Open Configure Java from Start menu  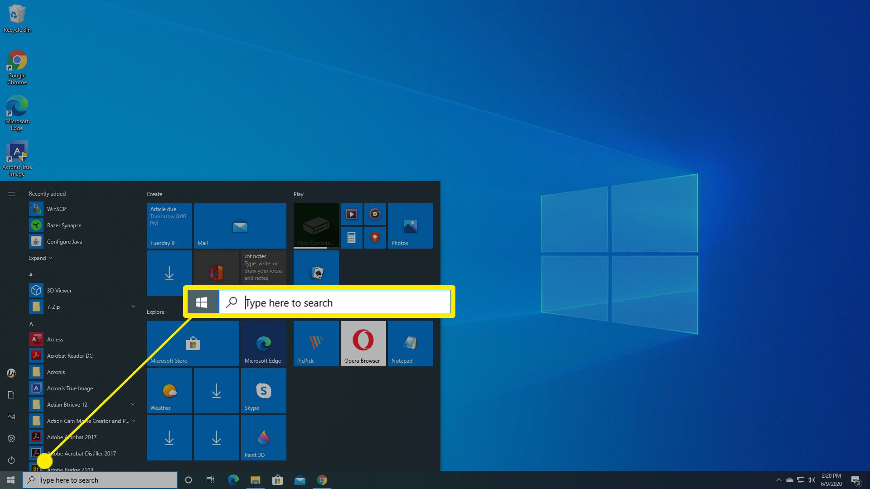(64, 241)
